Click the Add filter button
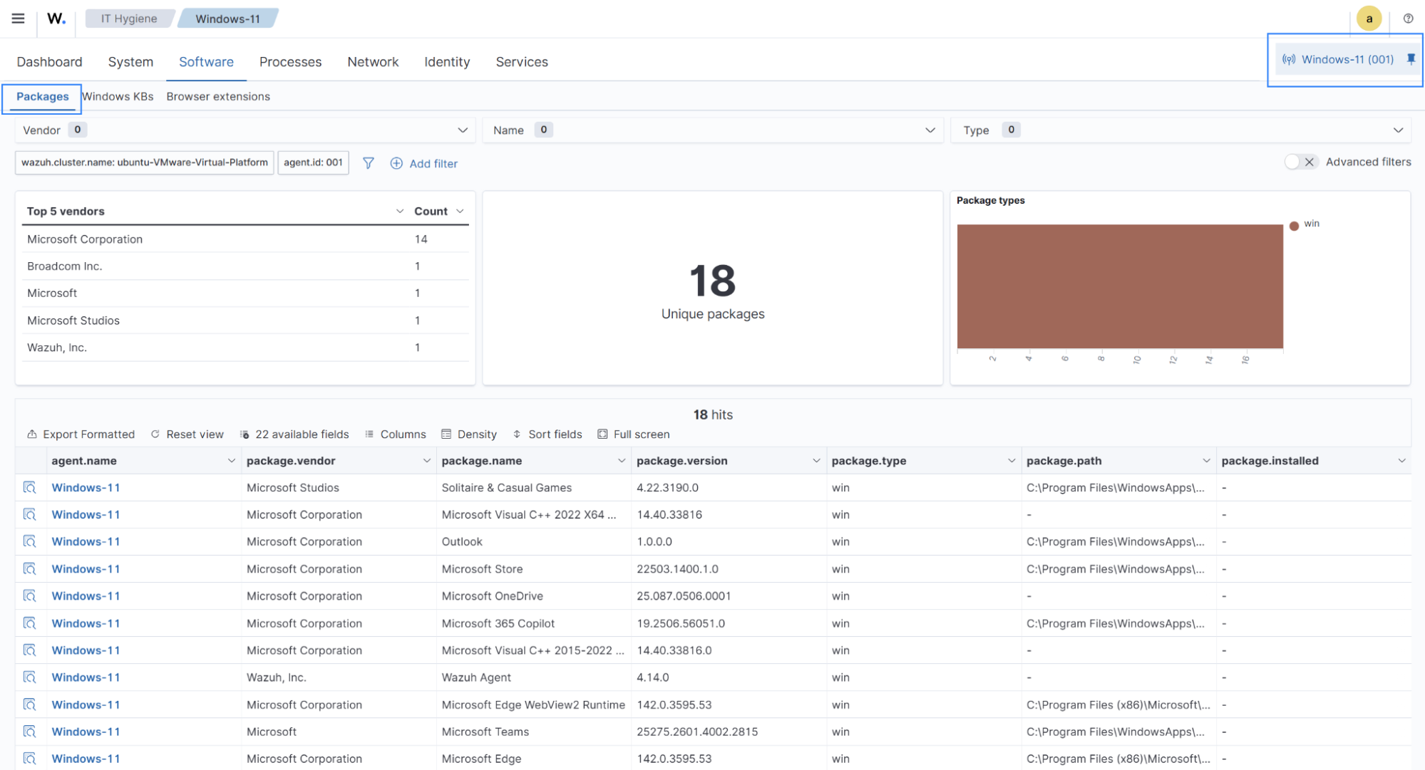 pos(424,163)
